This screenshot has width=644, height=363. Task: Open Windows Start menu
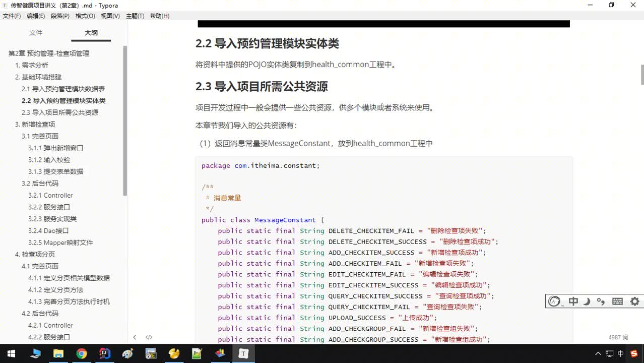coord(11,353)
